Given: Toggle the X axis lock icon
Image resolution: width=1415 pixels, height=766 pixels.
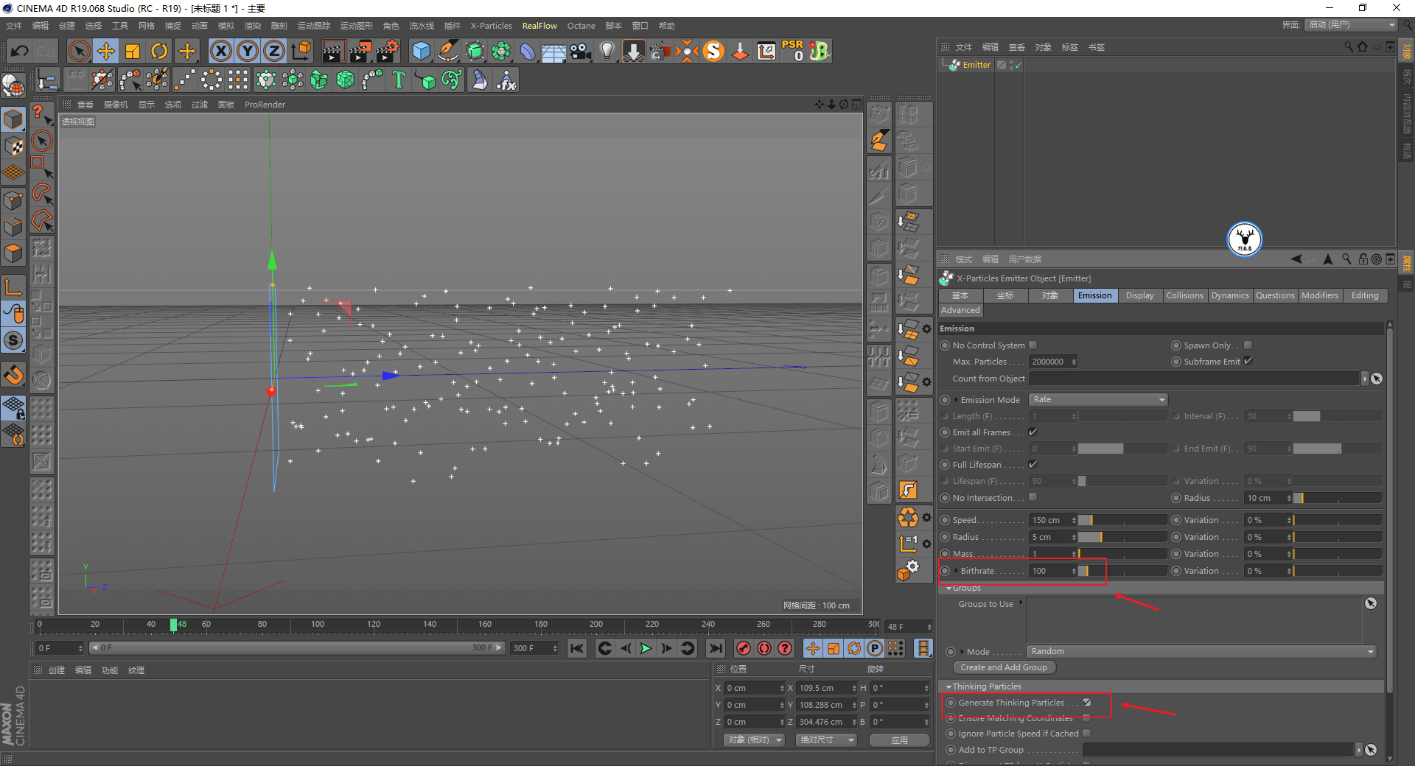Looking at the screenshot, I should (220, 51).
